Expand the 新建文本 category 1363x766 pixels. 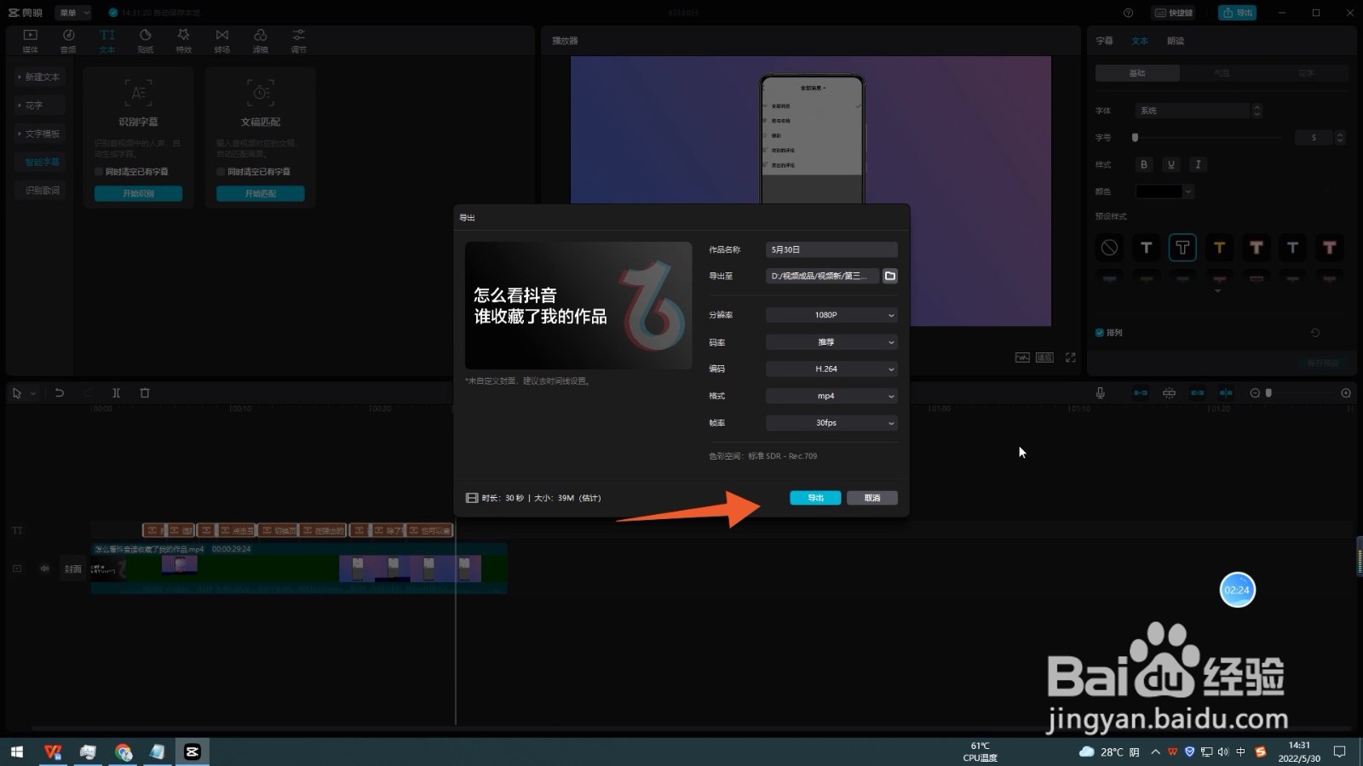click(x=39, y=77)
